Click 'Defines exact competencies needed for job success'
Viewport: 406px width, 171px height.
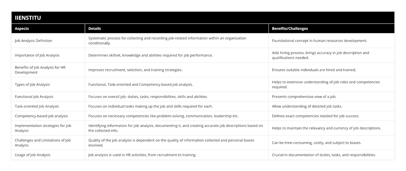315,116
